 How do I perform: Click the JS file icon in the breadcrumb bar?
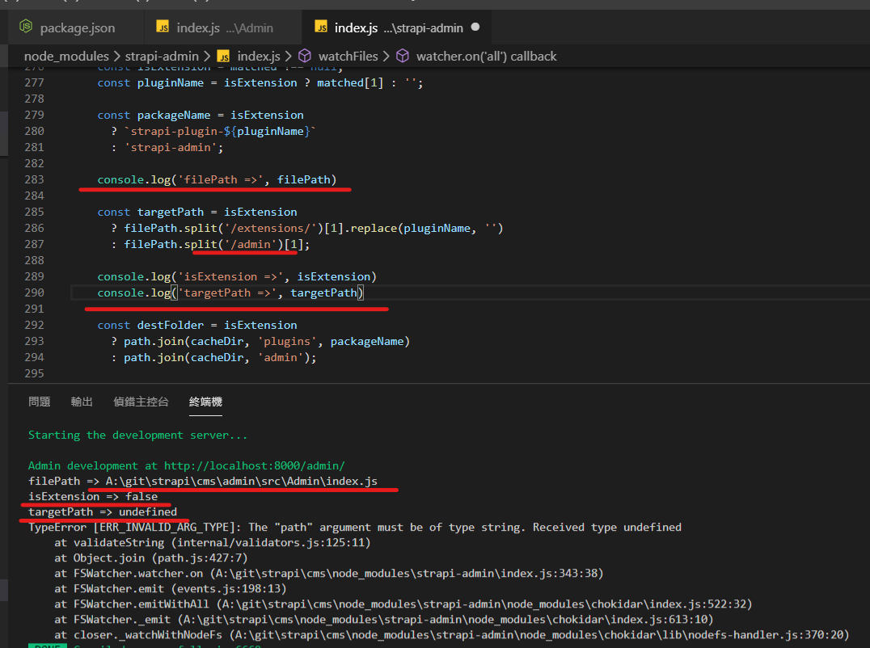tap(222, 56)
